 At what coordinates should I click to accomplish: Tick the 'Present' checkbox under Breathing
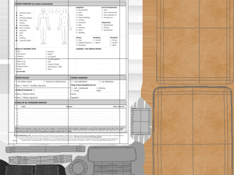[94, 40]
